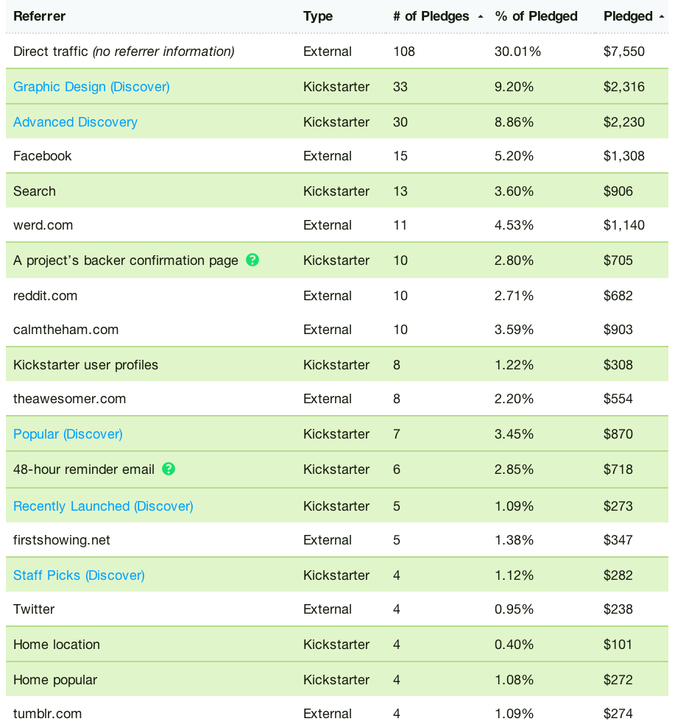
Task: Click the Type column header
Action: [x=318, y=16]
